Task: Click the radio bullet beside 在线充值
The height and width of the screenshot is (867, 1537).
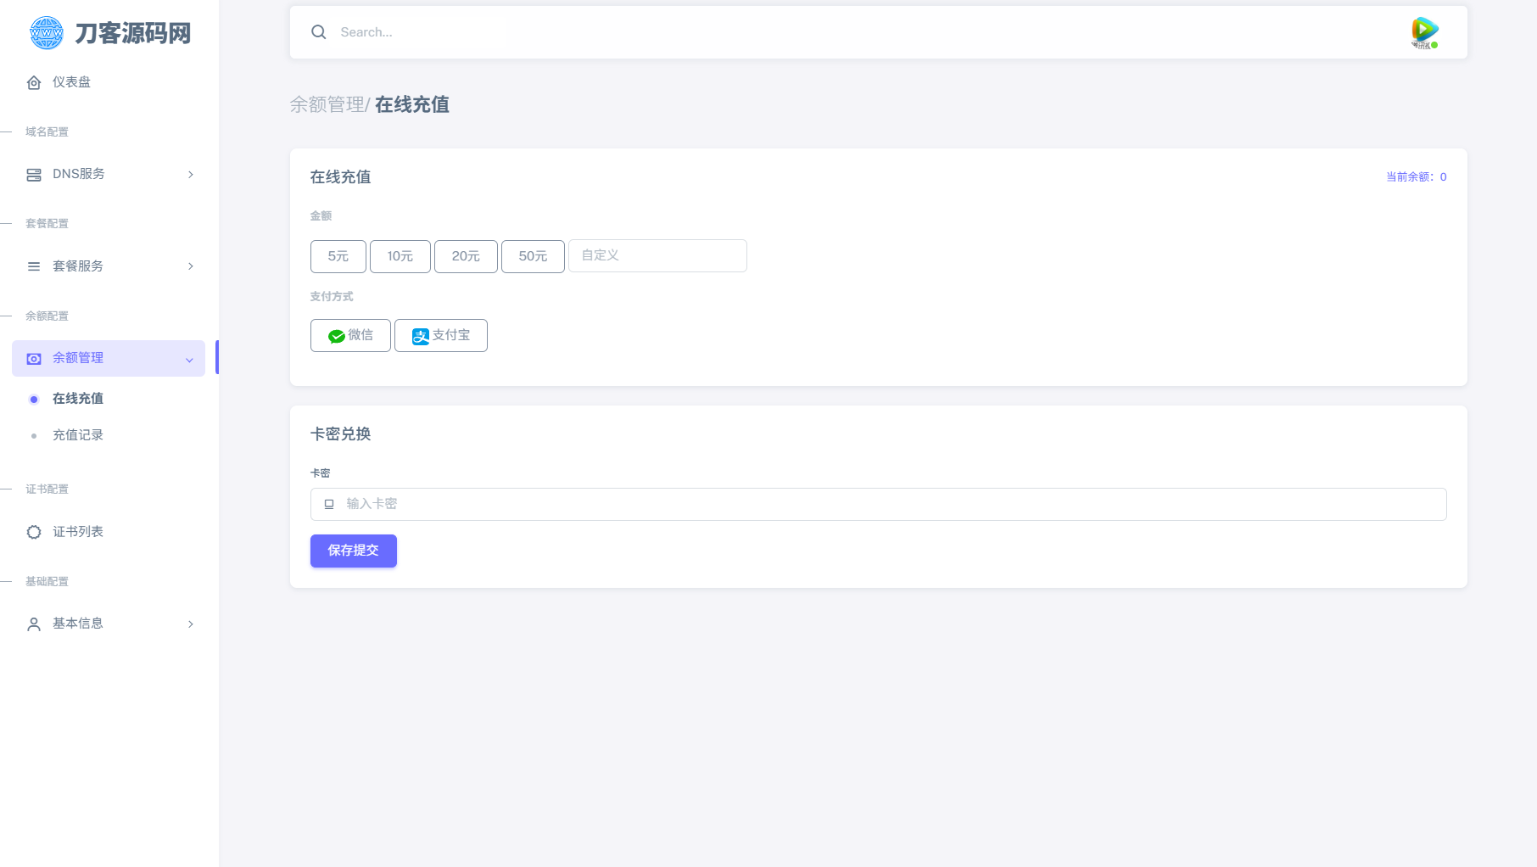Action: click(x=34, y=399)
